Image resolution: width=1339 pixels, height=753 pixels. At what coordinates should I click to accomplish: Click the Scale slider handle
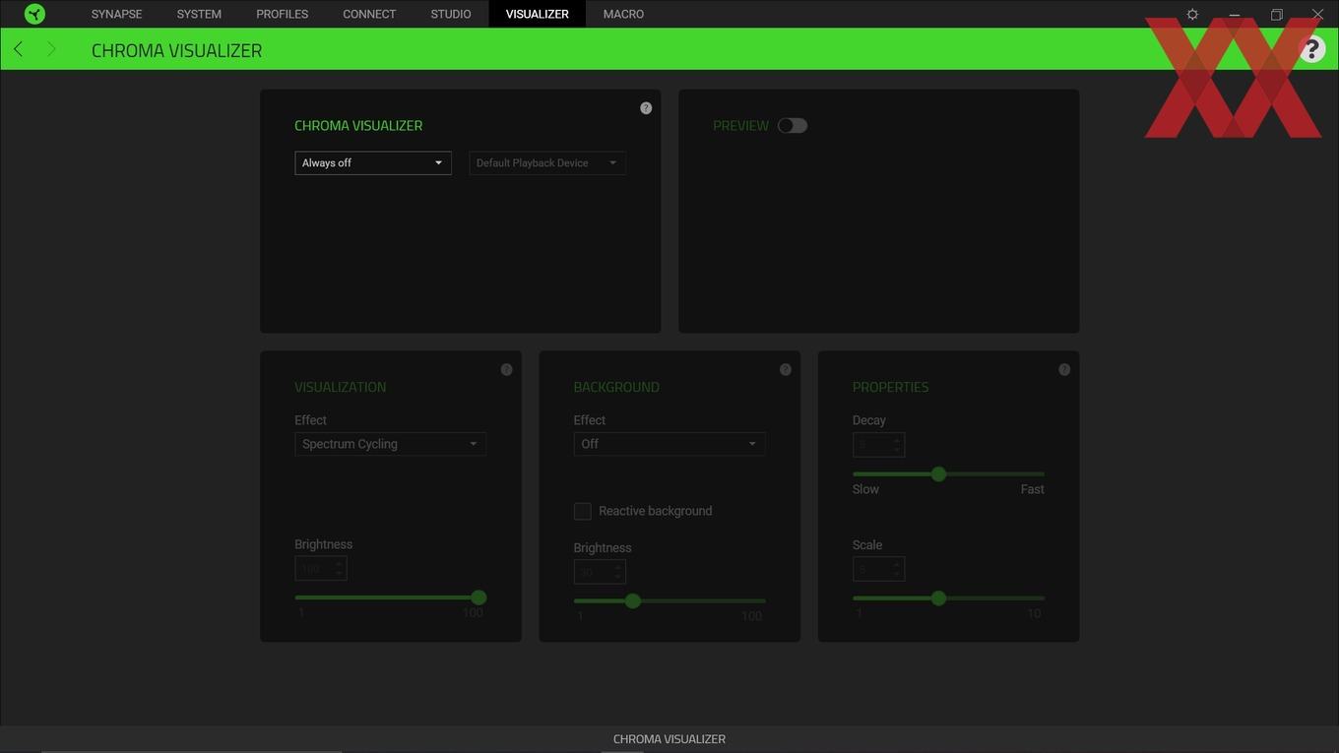[x=938, y=597]
